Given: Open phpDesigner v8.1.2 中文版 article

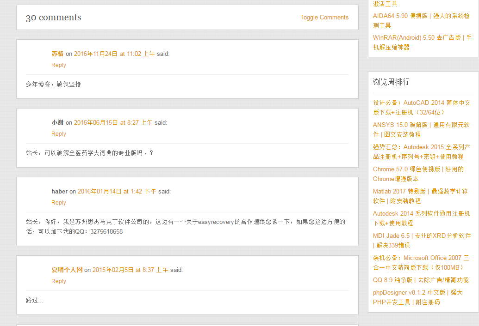Looking at the screenshot, I should [417, 297].
